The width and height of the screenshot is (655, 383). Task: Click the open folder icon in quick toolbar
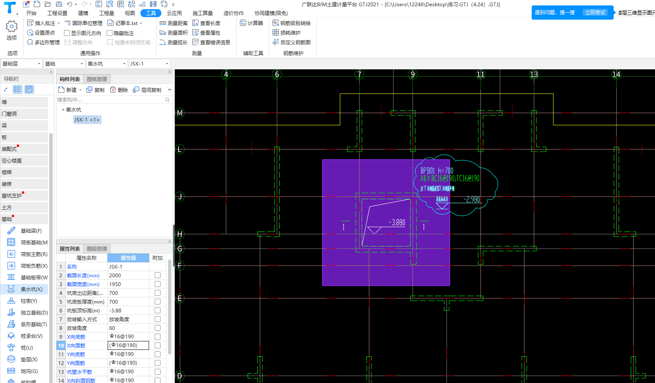48,4
